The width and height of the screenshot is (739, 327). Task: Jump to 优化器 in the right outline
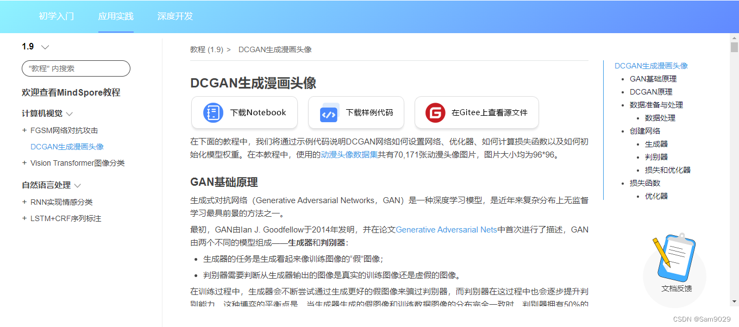coord(656,196)
